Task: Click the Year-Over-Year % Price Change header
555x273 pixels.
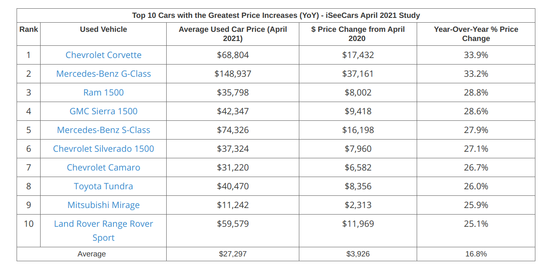Action: (x=476, y=34)
